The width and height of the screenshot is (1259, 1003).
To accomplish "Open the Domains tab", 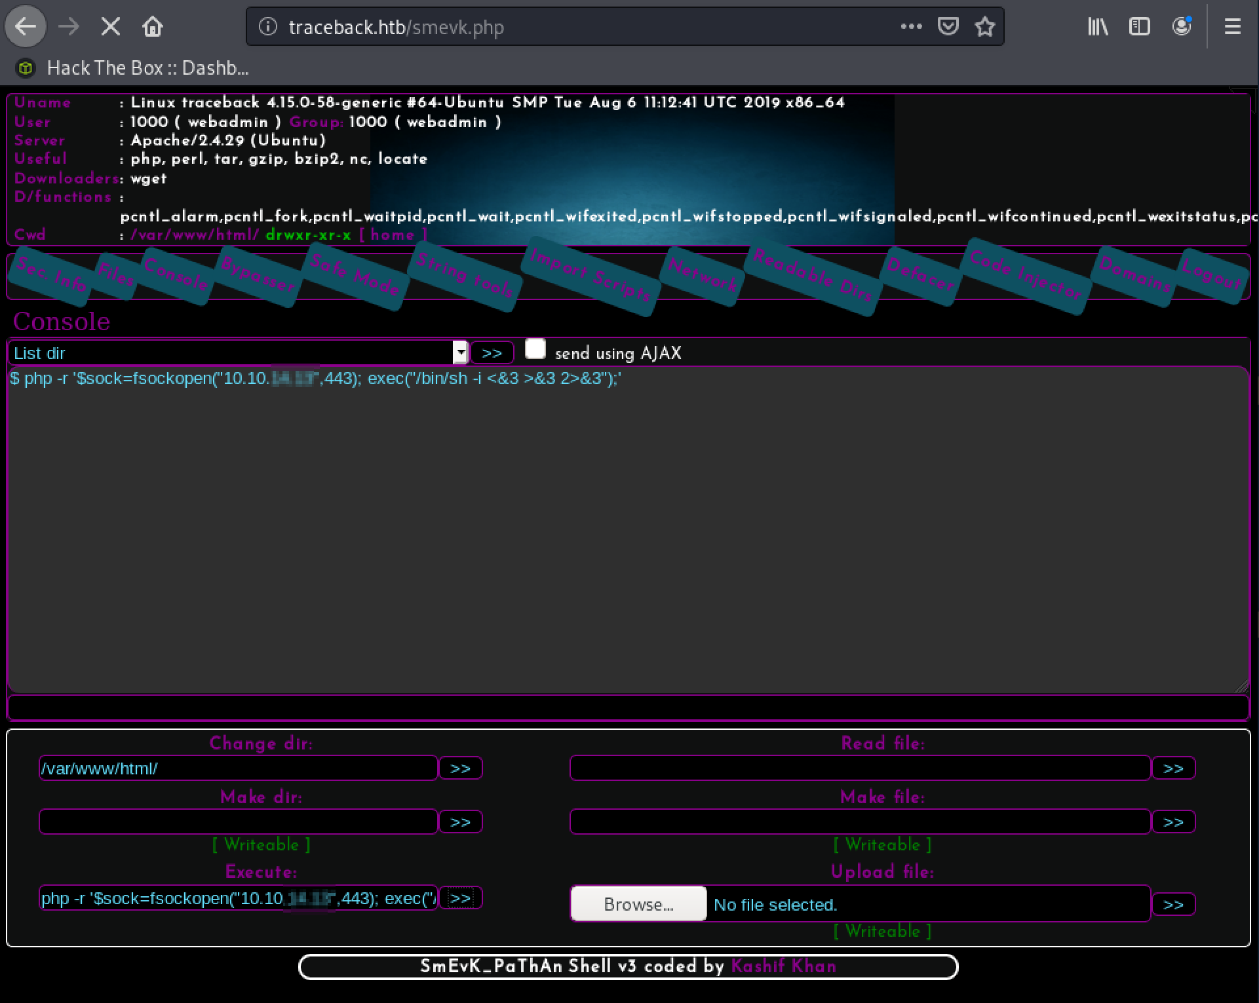I will pyautogui.click(x=1136, y=276).
